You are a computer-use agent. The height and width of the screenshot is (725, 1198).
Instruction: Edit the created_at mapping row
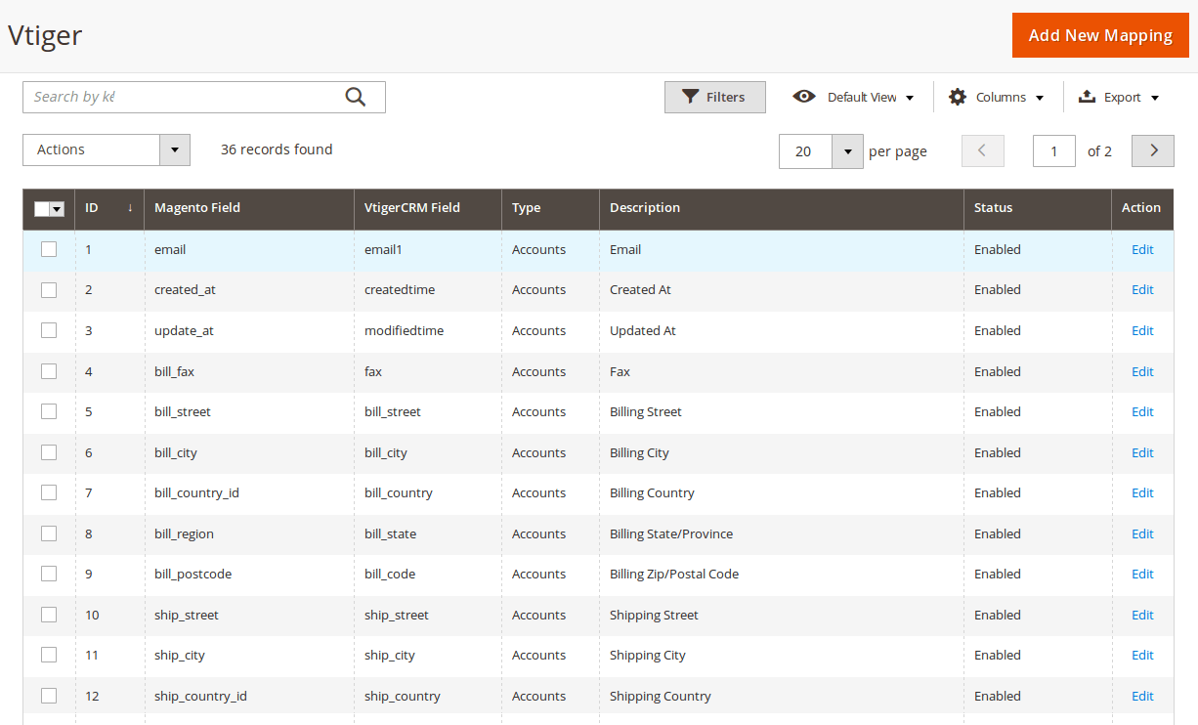(x=1142, y=289)
